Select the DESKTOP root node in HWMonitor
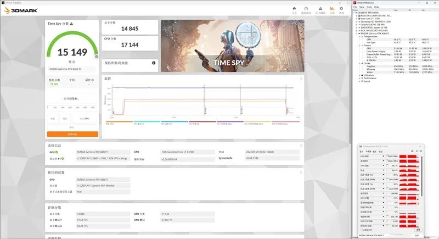Screen dimensions: 439x239 coord(368,13)
